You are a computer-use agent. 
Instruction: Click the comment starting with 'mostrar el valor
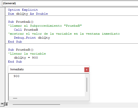64,34
